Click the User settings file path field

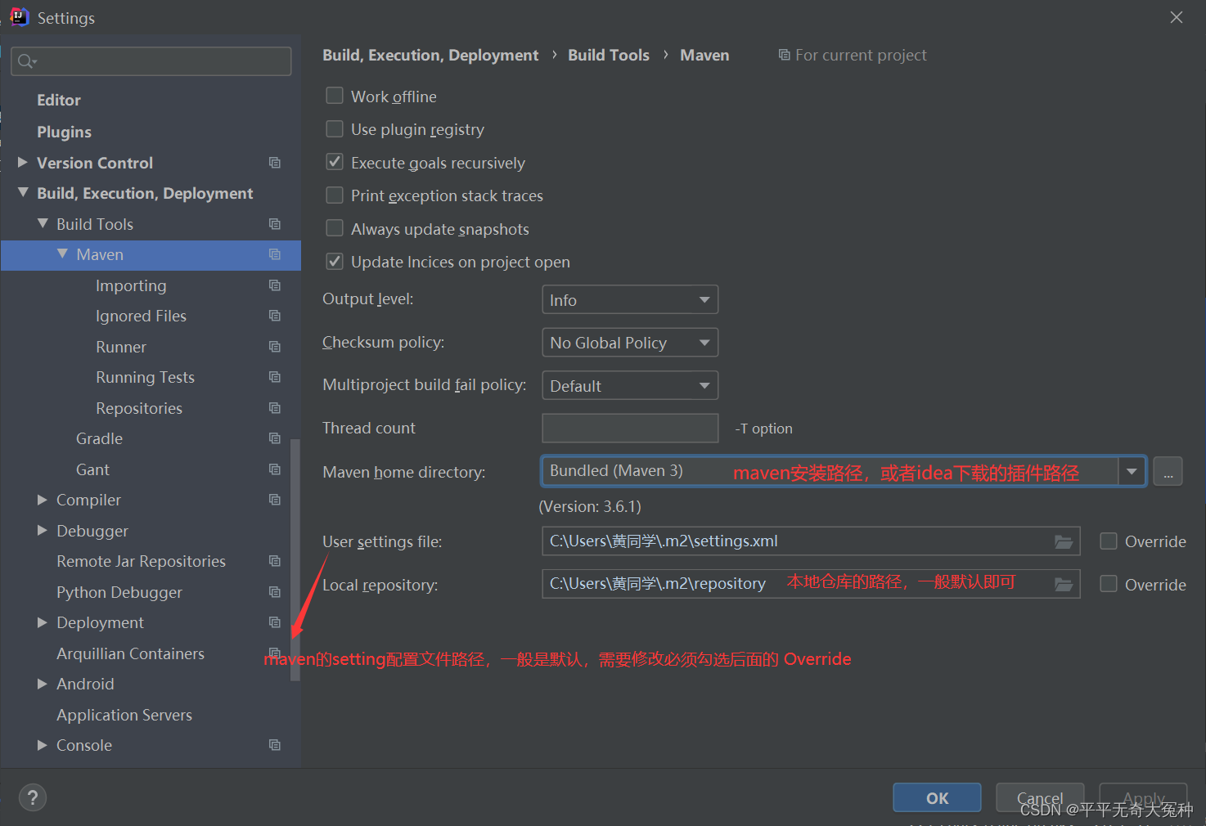(x=811, y=541)
